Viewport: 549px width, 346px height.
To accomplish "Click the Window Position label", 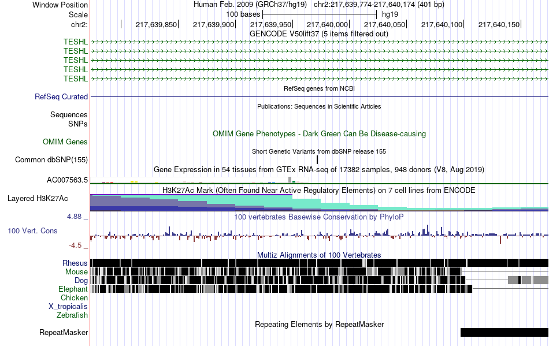I will click(60, 5).
